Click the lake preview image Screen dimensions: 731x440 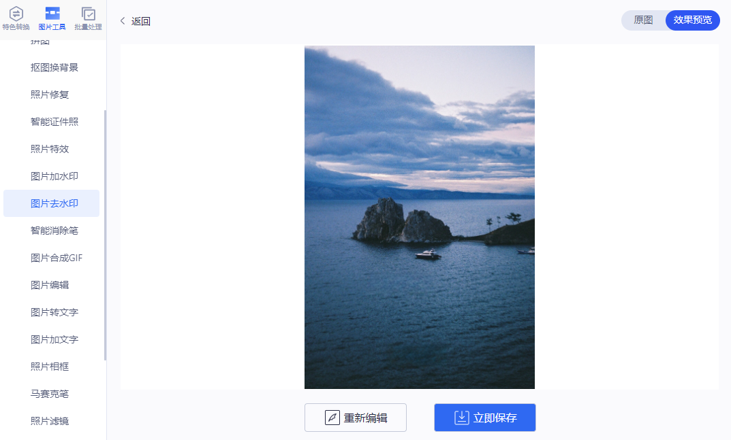point(420,217)
